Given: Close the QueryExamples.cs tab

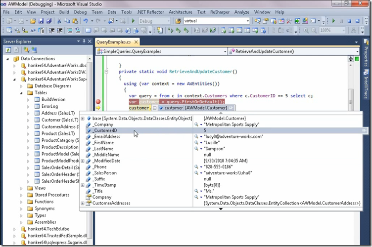Looking at the screenshot, I should [x=136, y=42].
